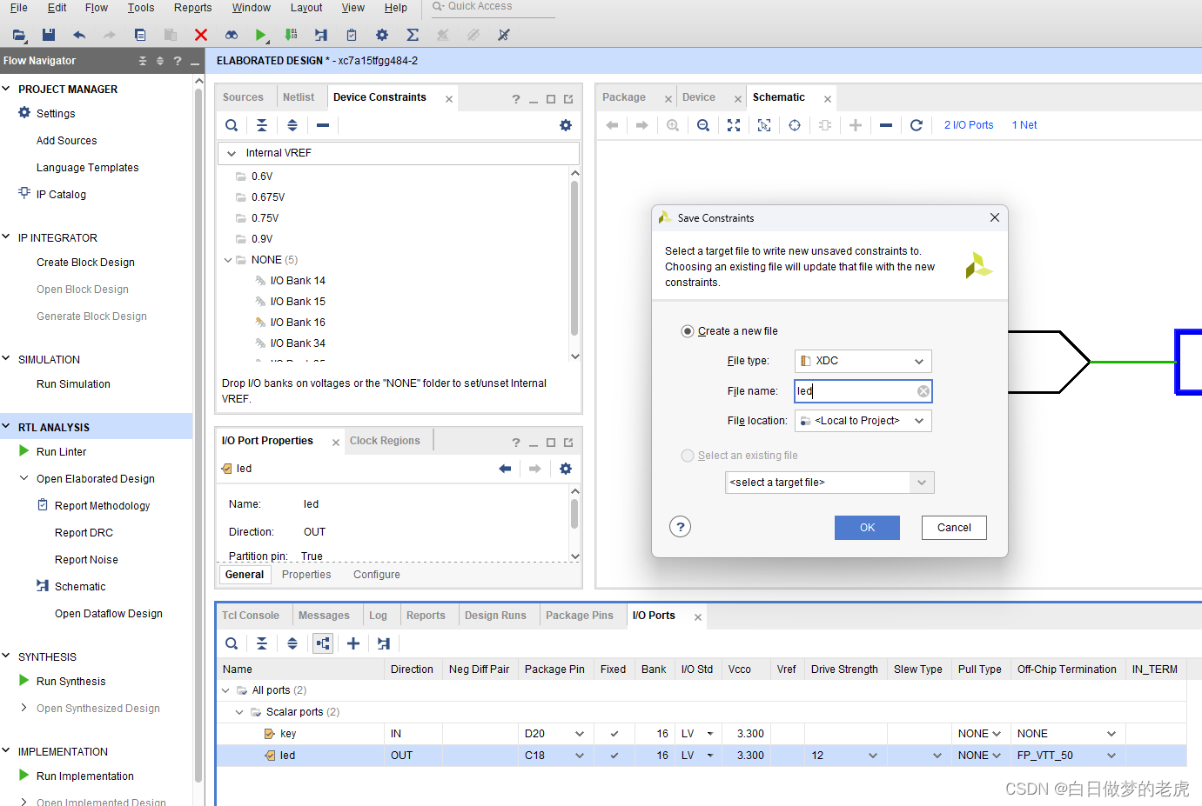Toggle group by interface and bus icon
Screen dimensions: 1202x806
(x=323, y=643)
